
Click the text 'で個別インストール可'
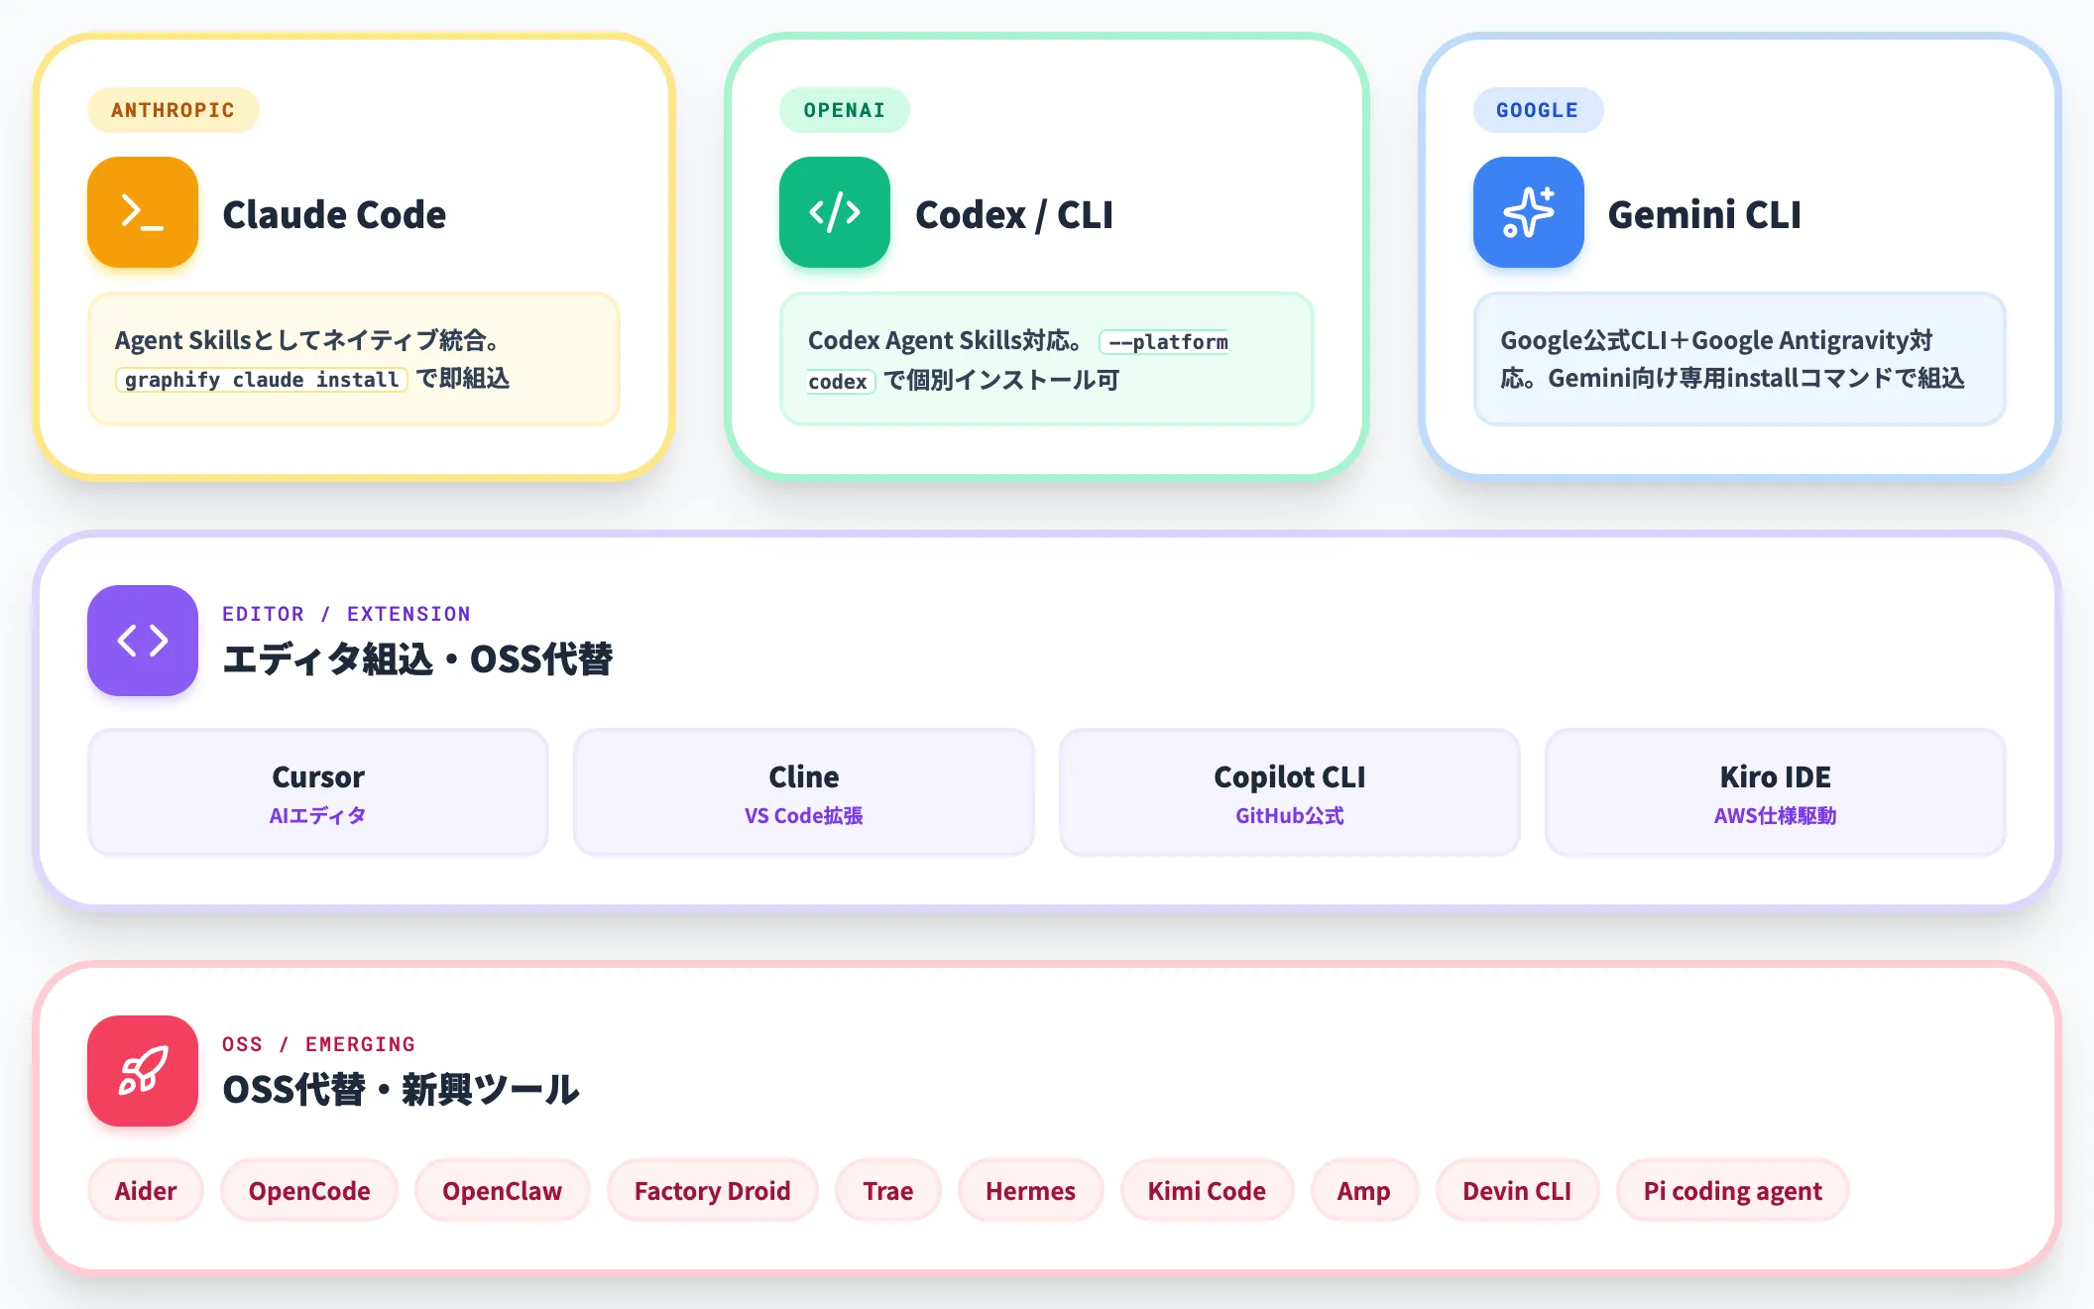point(1001,380)
